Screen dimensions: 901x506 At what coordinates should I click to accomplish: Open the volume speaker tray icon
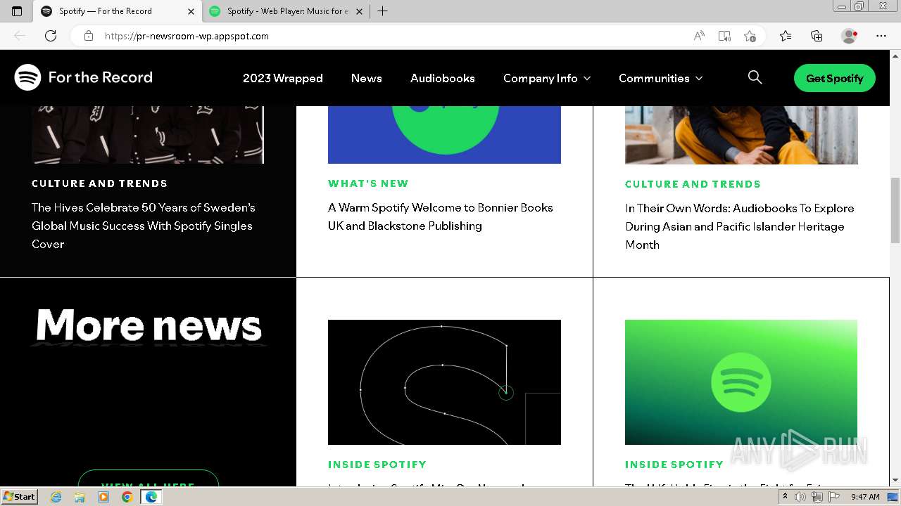[x=800, y=497]
